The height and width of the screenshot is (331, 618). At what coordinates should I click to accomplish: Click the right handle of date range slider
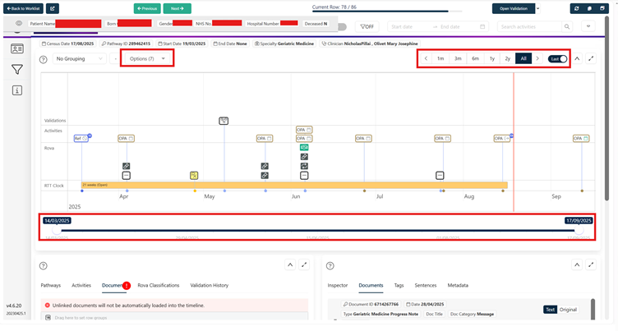click(579, 231)
